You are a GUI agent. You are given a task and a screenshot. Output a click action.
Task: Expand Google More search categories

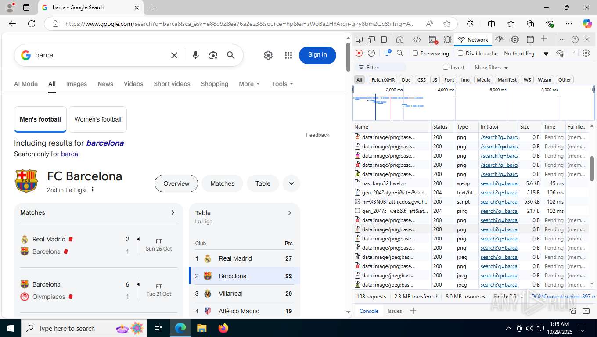click(x=249, y=84)
